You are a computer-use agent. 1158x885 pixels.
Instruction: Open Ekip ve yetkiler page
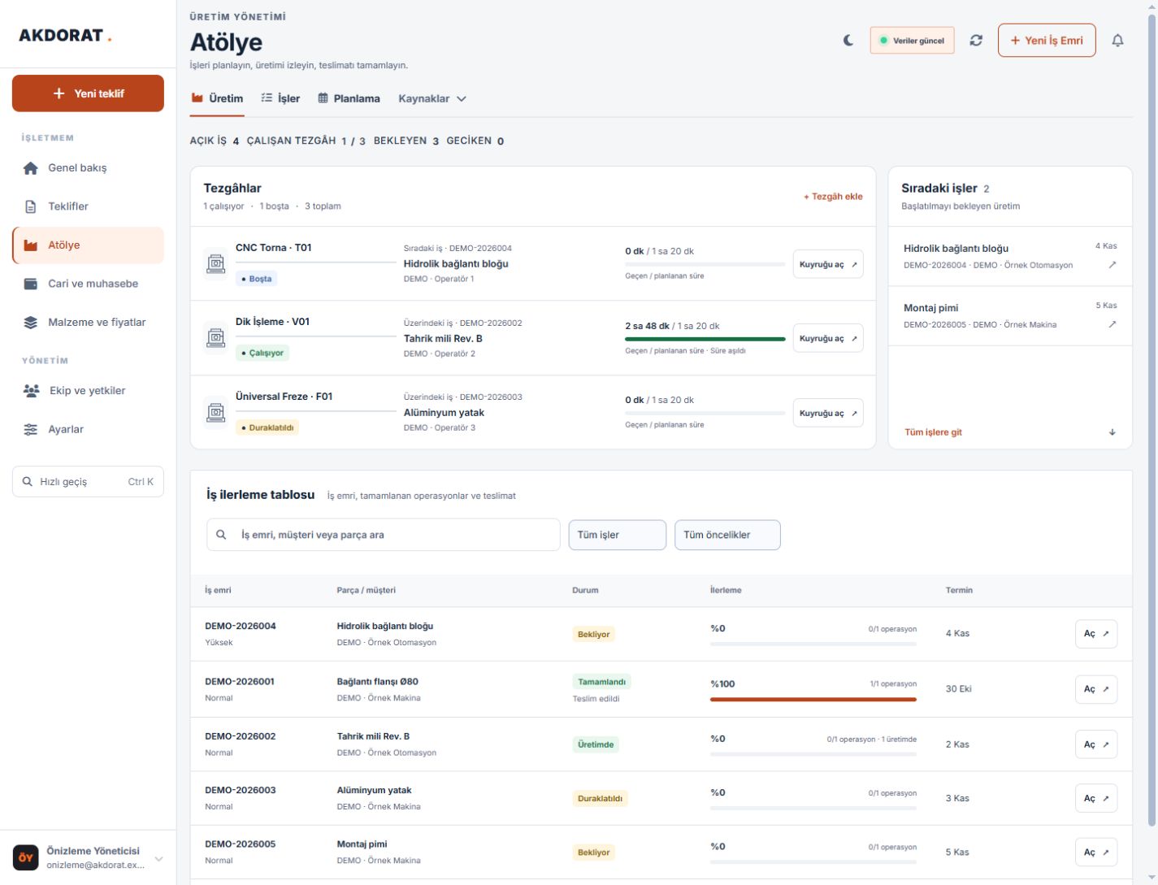(x=88, y=391)
